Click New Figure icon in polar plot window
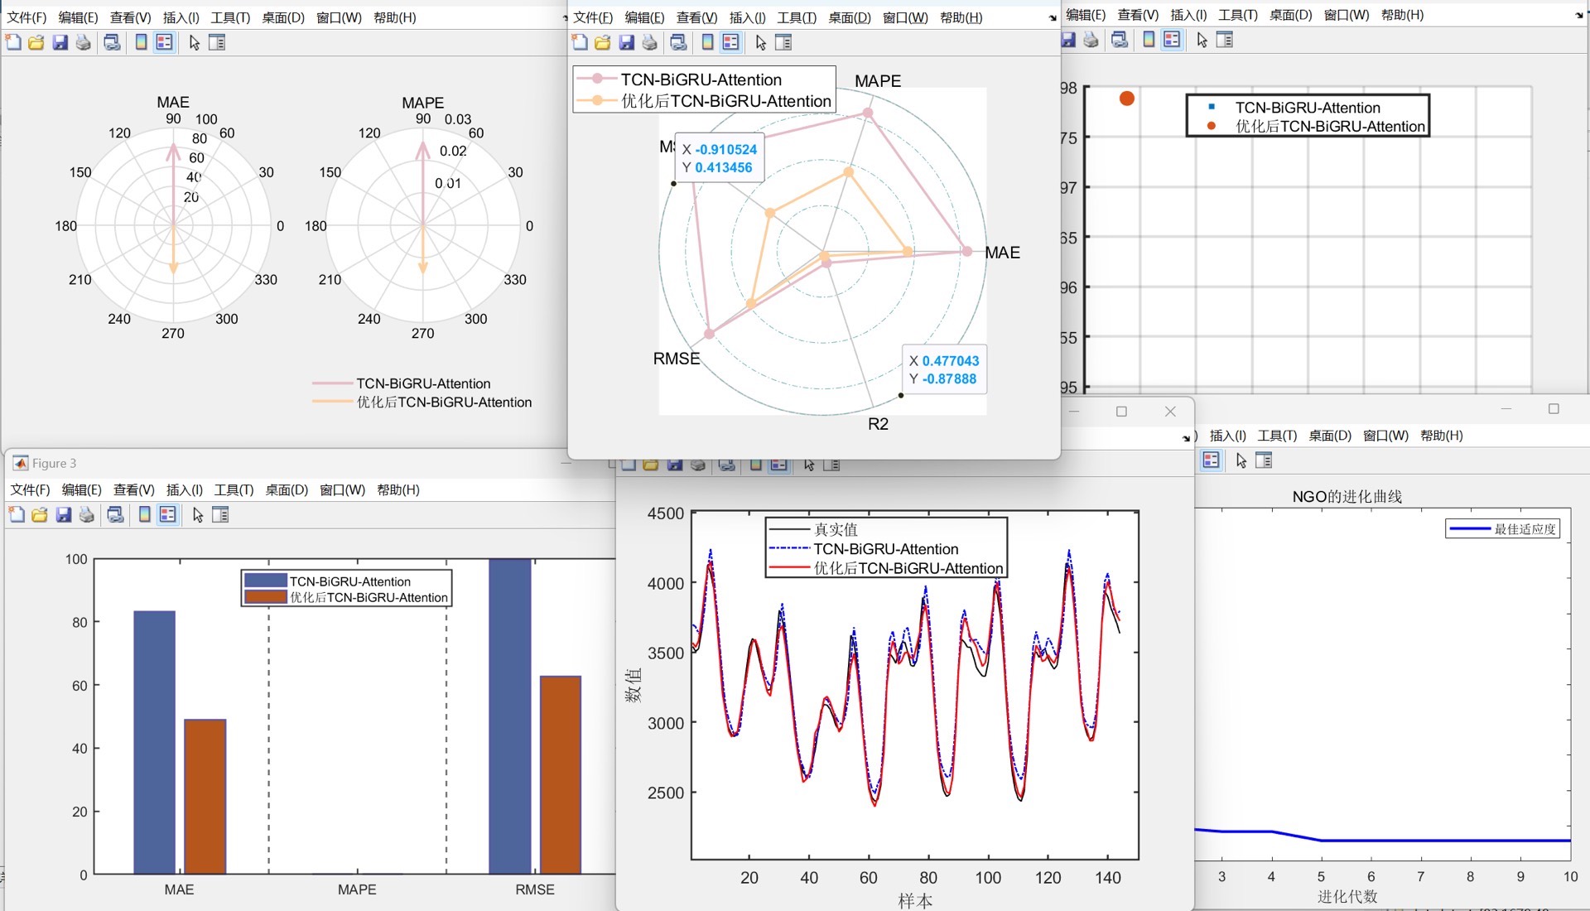 13,42
